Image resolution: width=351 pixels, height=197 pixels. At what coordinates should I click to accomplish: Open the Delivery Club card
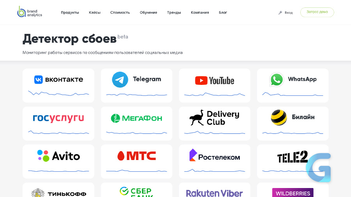(214, 123)
